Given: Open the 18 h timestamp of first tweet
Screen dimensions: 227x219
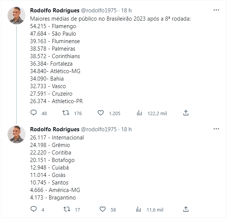Looking at the screenshot, I should [126, 10].
